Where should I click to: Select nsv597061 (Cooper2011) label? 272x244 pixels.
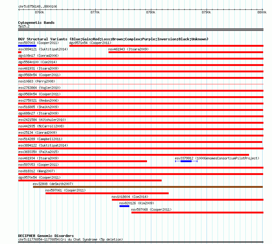65,190
